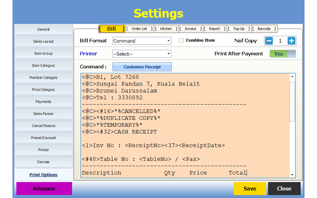The image size is (317, 198).
Task: Click the 'Brunei Darussalam' command line
Action: [x=119, y=91]
